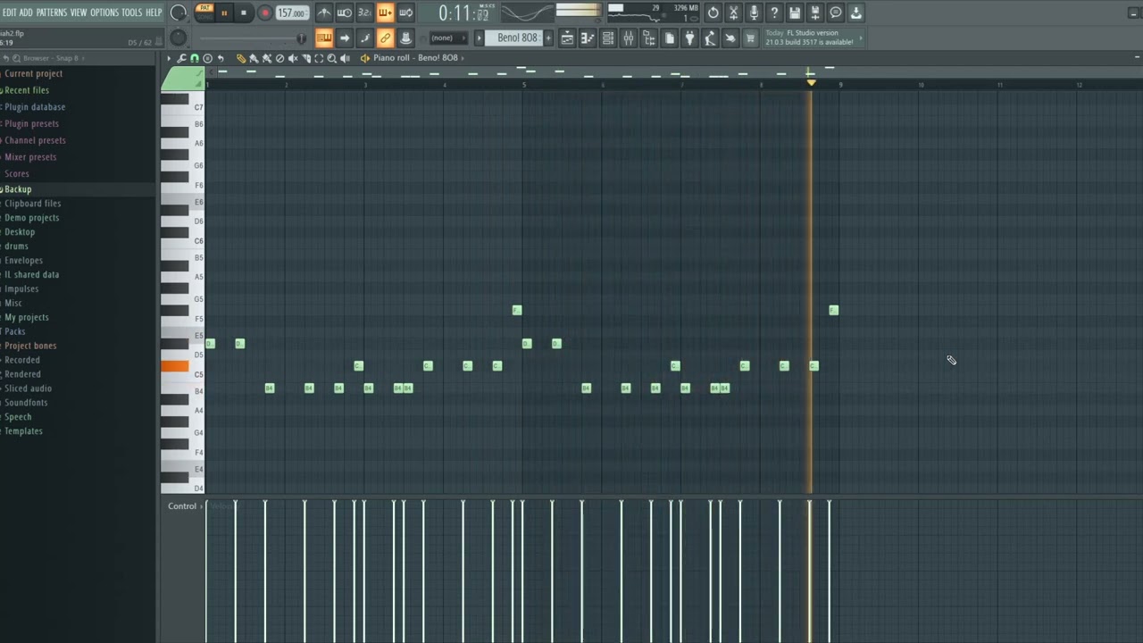Image resolution: width=1143 pixels, height=643 pixels.
Task: Toggle the Record button
Action: pos(265,13)
